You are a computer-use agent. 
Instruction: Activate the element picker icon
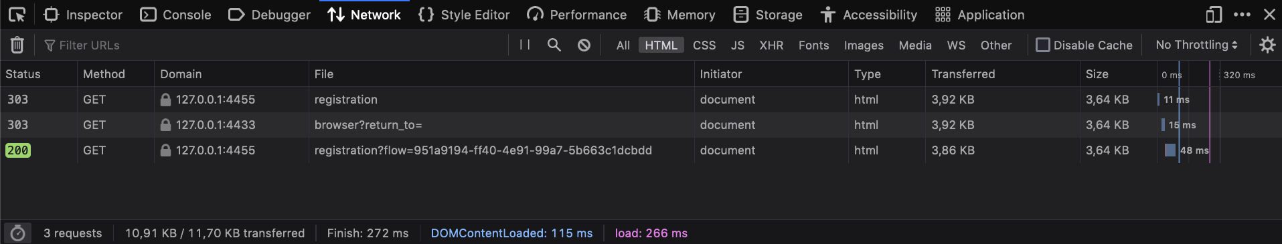pos(17,14)
